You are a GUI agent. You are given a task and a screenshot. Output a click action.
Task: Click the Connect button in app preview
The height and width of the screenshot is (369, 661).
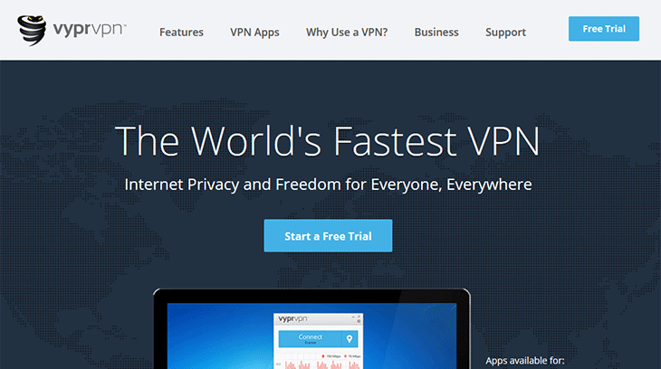pos(311,338)
